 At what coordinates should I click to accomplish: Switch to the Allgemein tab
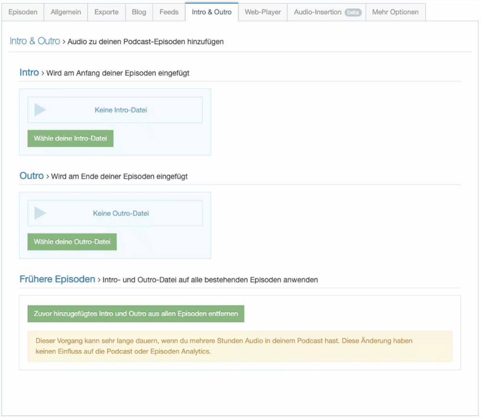click(65, 12)
